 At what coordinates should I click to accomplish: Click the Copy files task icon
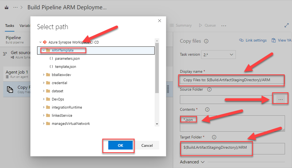10,89
